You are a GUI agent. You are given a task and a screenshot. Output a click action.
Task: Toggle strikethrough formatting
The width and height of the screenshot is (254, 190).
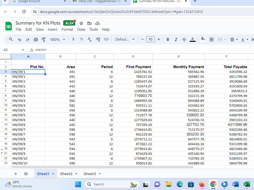(x=184, y=40)
